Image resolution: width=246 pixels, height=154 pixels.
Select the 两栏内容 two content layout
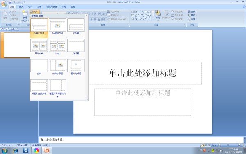click(x=39, y=47)
